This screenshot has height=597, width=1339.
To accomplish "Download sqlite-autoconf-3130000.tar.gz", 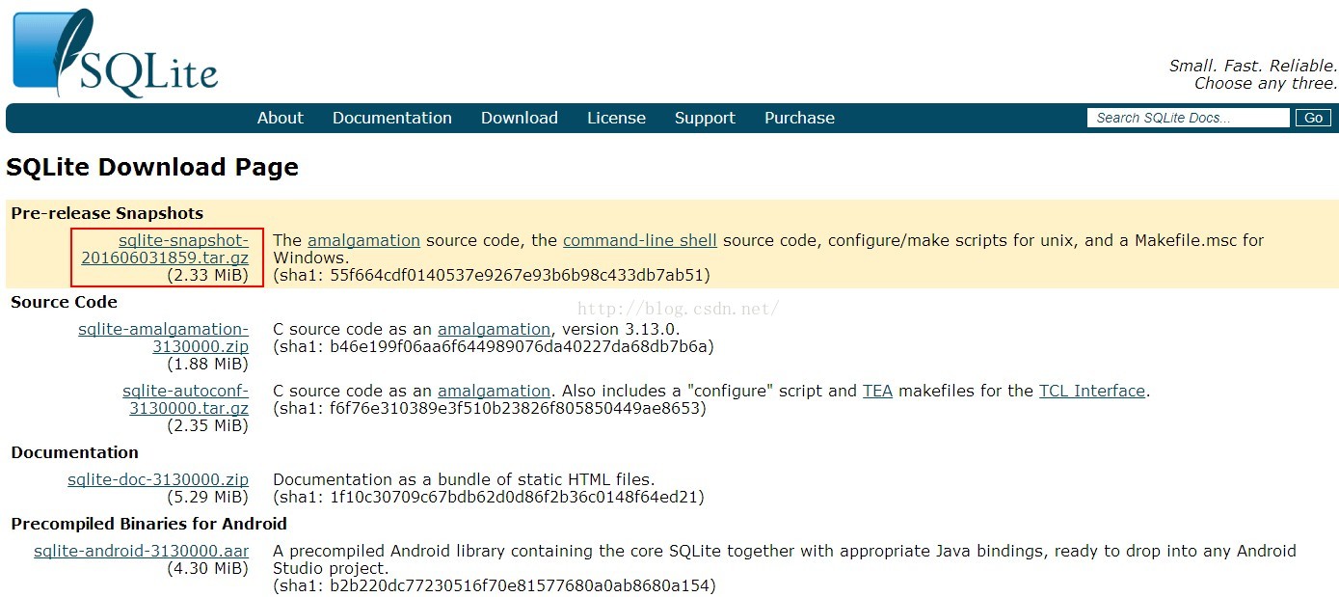I will point(186,399).
